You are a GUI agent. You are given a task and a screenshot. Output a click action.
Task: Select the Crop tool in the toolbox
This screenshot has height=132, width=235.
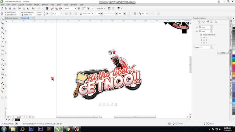coord(2,28)
